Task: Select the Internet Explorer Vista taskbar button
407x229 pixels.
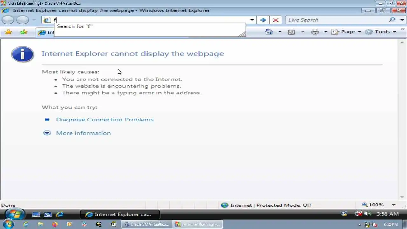Action: pos(120,214)
